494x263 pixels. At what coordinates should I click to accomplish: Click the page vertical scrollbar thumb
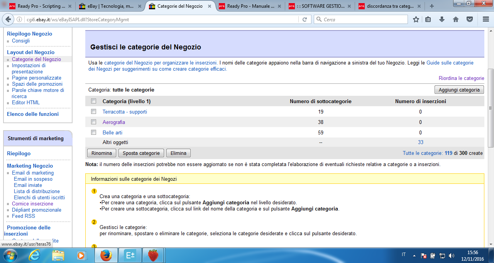491,108
